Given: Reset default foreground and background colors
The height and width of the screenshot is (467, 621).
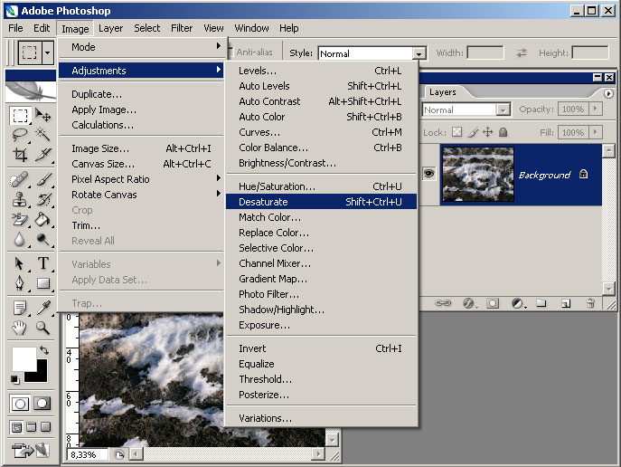Looking at the screenshot, I should (15, 379).
